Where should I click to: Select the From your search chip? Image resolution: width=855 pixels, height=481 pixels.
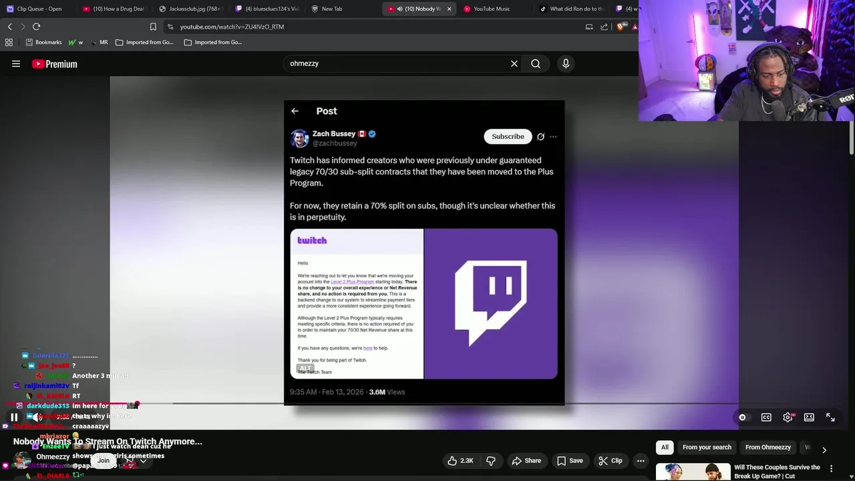click(707, 448)
